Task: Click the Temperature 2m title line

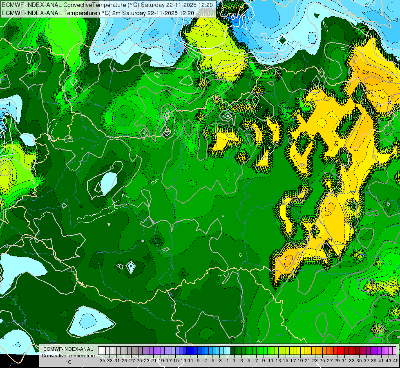Action: click(98, 13)
